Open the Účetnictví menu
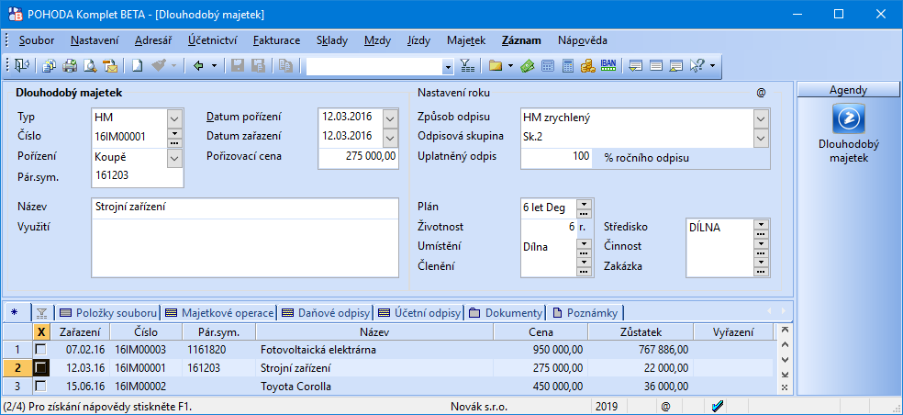The width and height of the screenshot is (903, 415). 212,40
